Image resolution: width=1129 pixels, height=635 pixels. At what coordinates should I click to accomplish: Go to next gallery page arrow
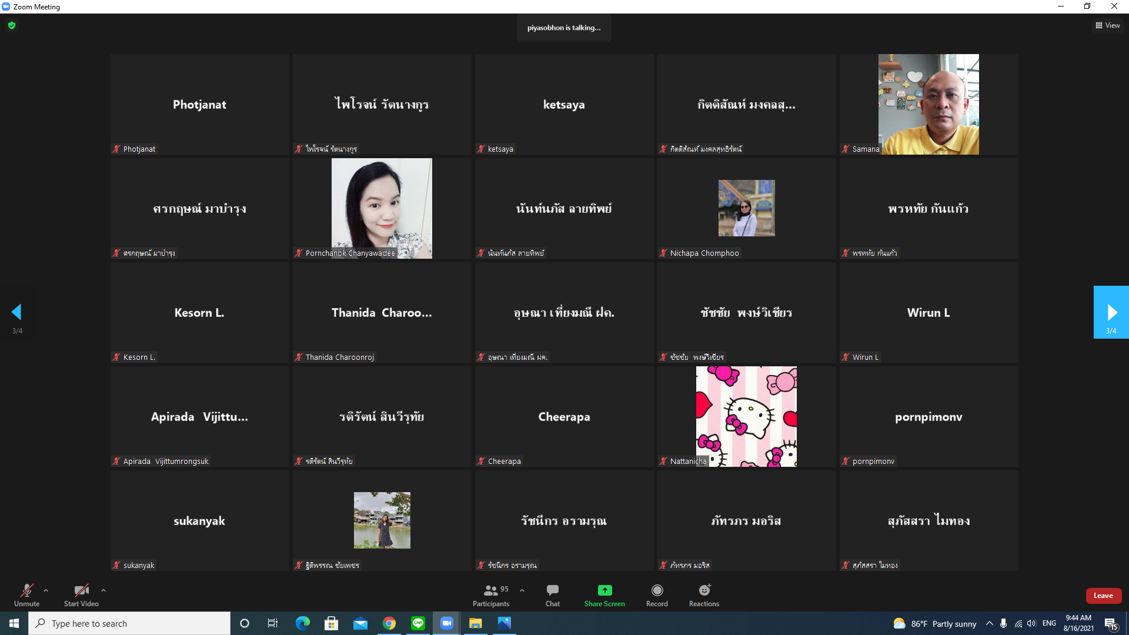[x=1111, y=312]
